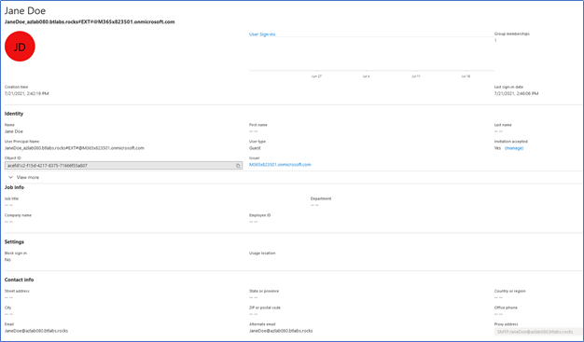Viewport: 584px width, 342px height.
Task: Click the Job info section heading
Action: tap(14, 187)
